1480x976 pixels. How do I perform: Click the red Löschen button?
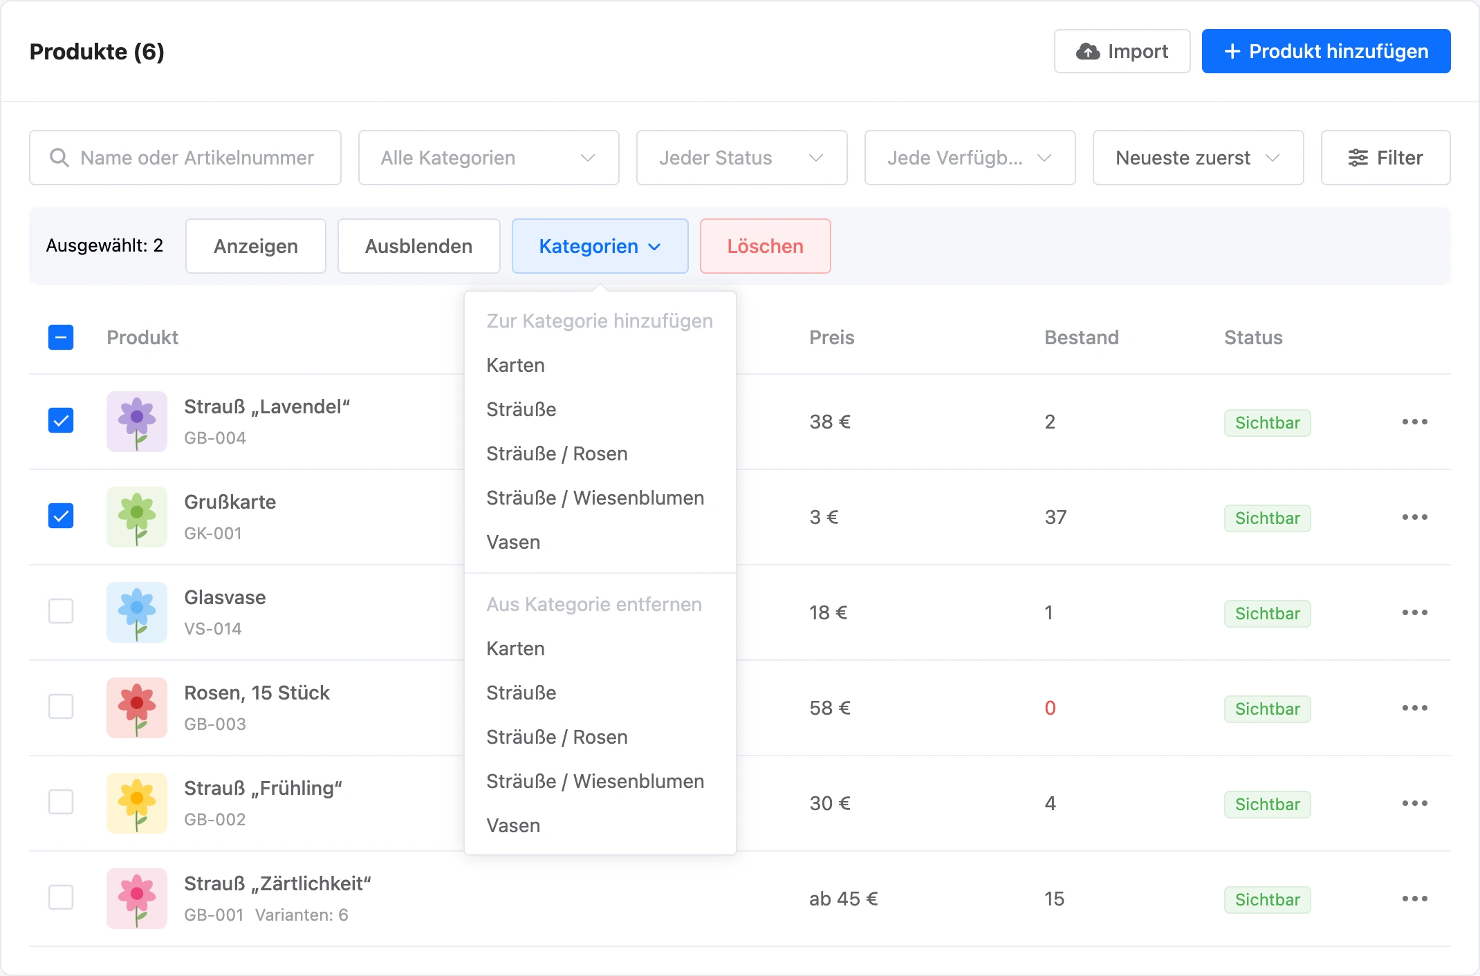click(766, 246)
